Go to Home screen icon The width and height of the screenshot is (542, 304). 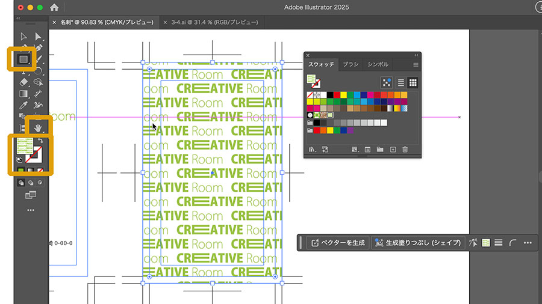pos(54,7)
